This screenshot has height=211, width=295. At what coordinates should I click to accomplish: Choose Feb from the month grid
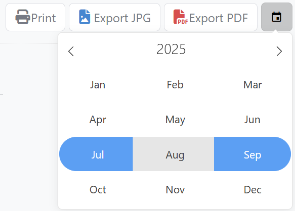pos(175,85)
